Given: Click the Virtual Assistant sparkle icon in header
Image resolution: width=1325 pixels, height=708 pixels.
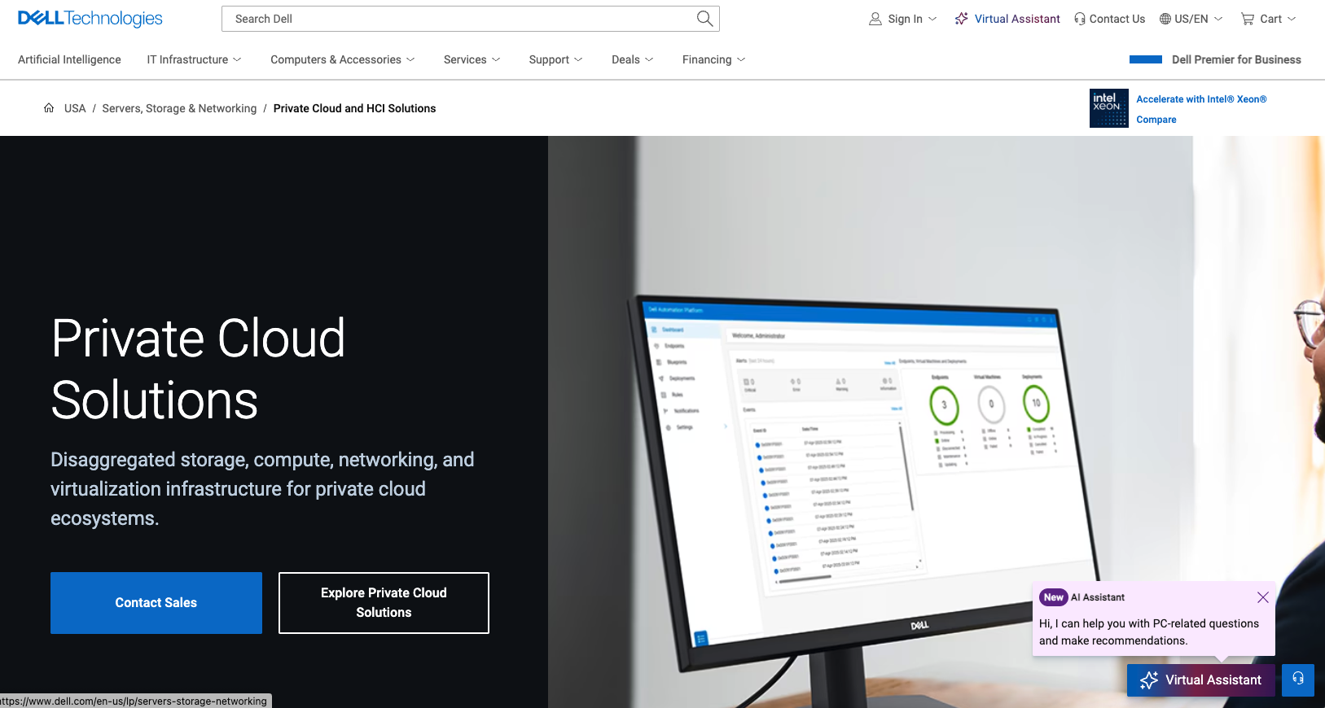Looking at the screenshot, I should tap(962, 19).
